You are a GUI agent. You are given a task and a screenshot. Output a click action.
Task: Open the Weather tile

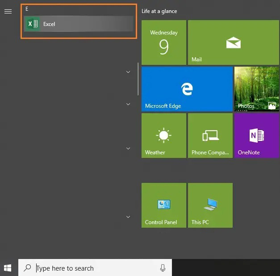tap(164, 136)
